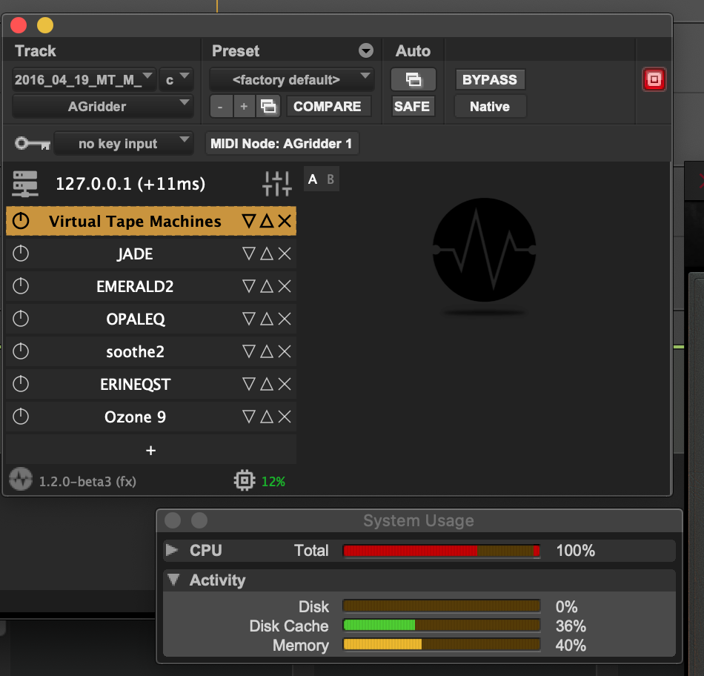Open no key input dropdown
This screenshot has width=704, height=676.
124,144
